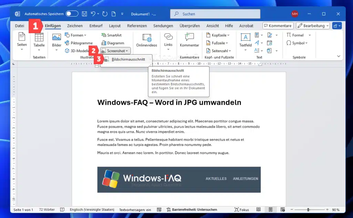Open the Bilder insert menu
This screenshot has width=353, height=218.
tap(57, 42)
